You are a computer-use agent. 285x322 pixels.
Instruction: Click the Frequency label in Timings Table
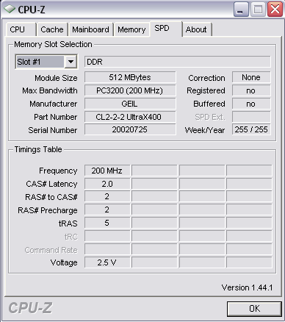tap(58, 171)
